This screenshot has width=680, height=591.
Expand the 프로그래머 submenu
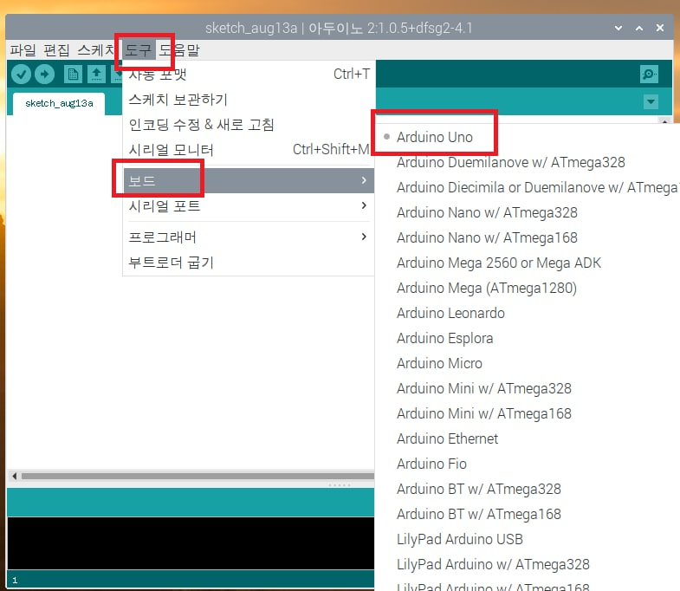tap(249, 237)
